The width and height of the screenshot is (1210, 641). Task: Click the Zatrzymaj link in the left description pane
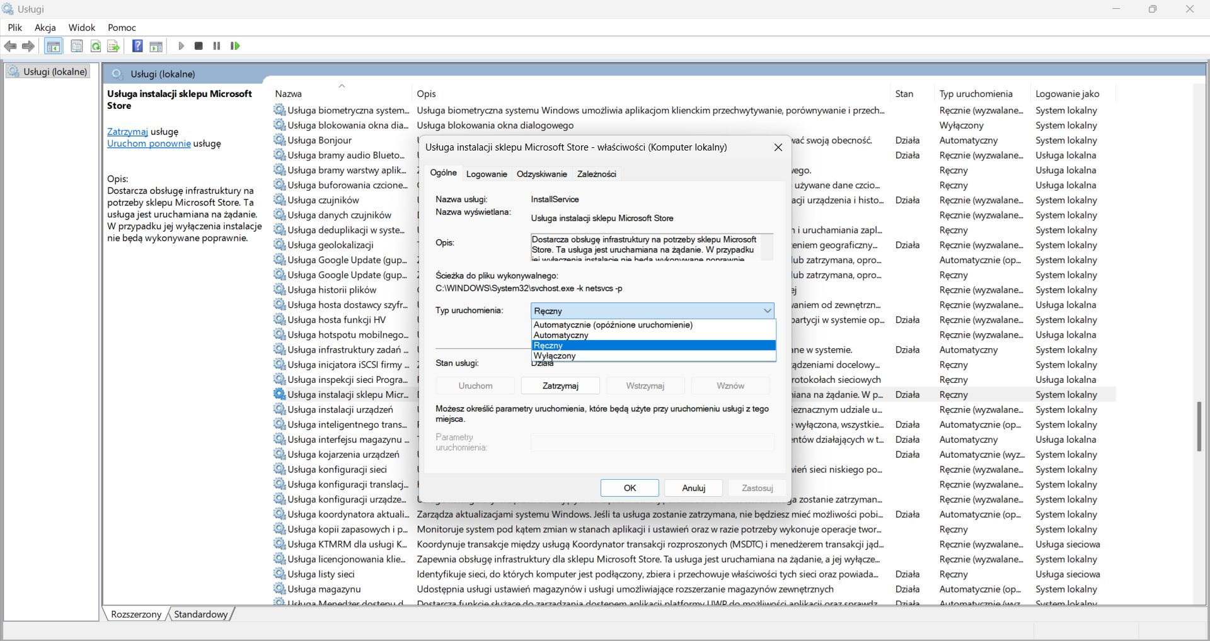[x=127, y=132]
